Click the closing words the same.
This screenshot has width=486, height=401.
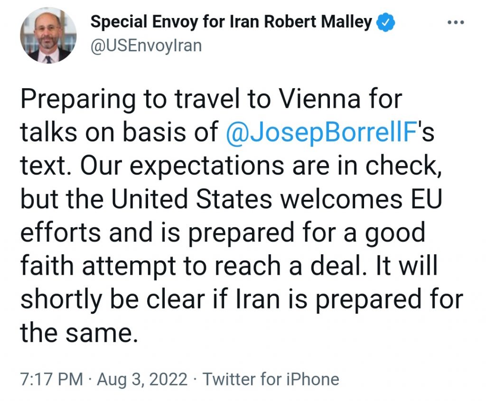pyautogui.click(x=79, y=333)
